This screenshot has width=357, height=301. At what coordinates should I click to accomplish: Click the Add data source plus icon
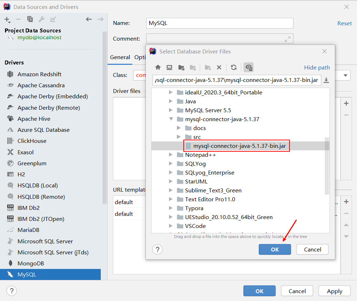(x=7, y=20)
